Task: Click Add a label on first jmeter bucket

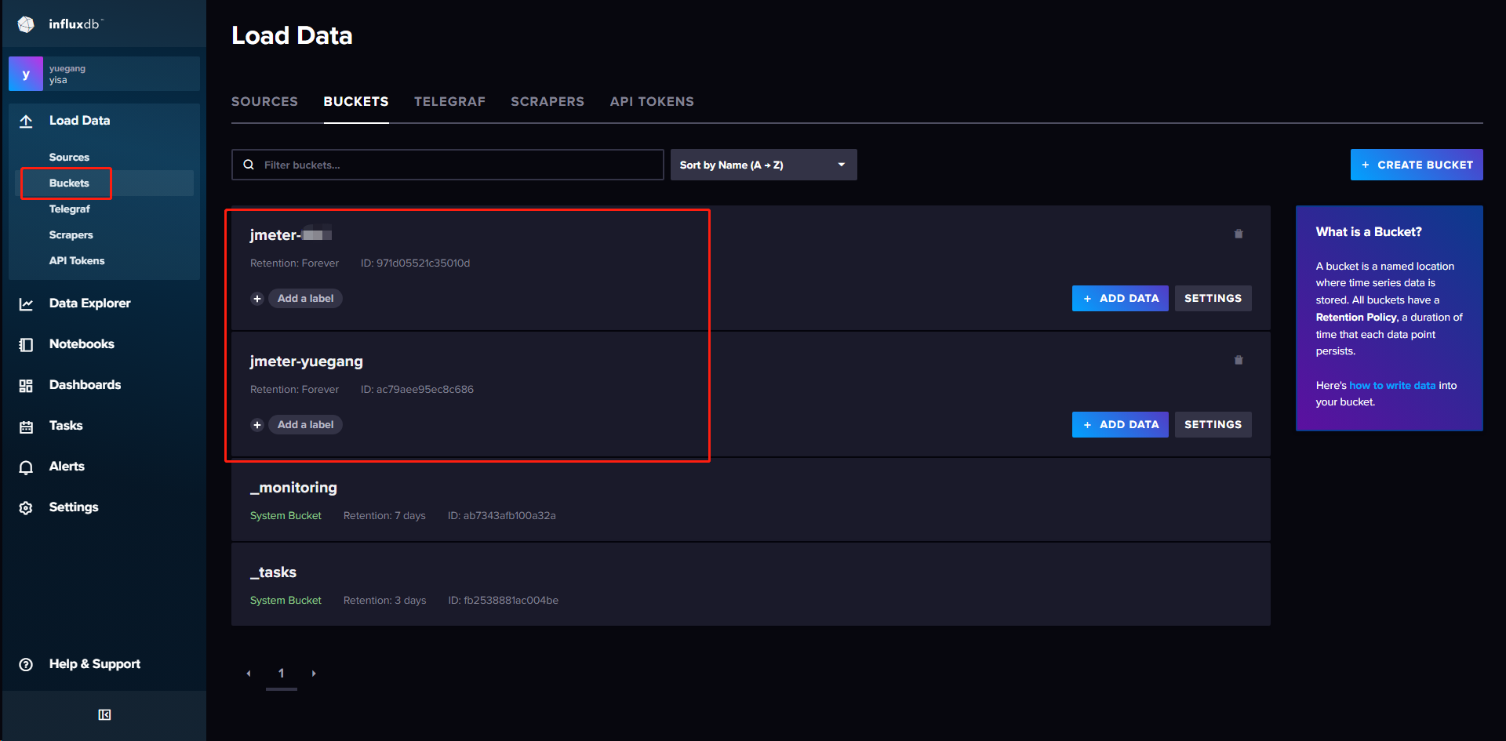Action: 305,299
